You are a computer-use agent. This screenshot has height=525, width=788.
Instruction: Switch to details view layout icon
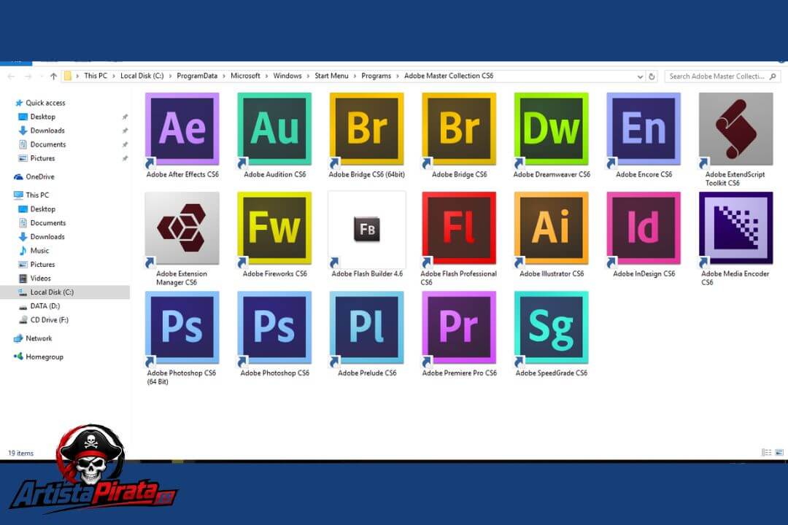coord(766,452)
